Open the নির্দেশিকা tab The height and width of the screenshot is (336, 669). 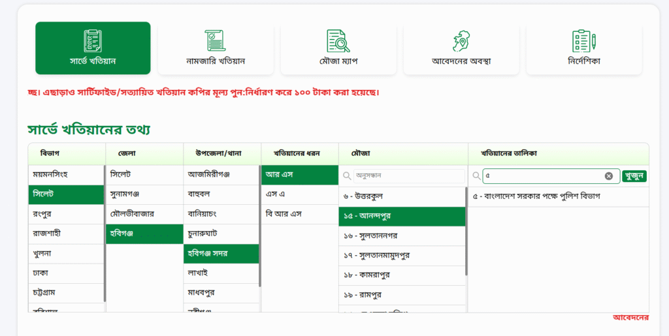coord(584,48)
